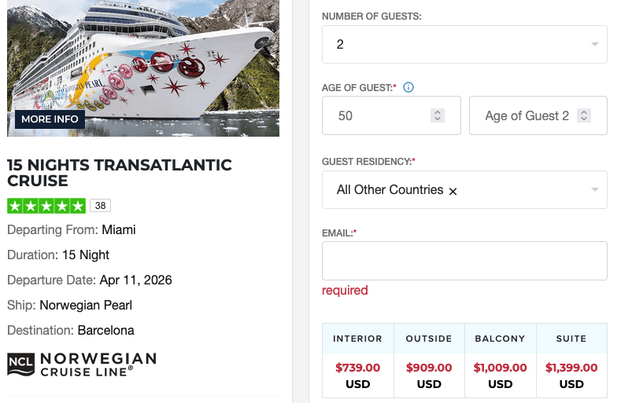Pick the Interior price of $739.00

[358, 368]
